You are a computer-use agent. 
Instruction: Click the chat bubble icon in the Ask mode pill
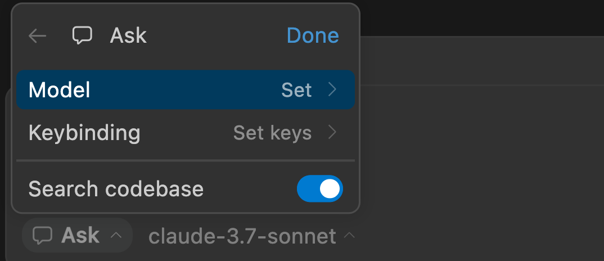(42, 236)
